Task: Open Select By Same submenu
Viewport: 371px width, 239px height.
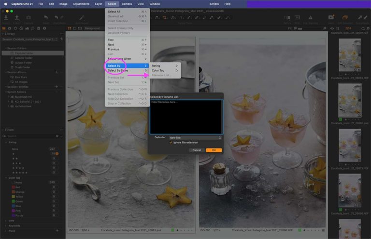Action: click(x=128, y=70)
